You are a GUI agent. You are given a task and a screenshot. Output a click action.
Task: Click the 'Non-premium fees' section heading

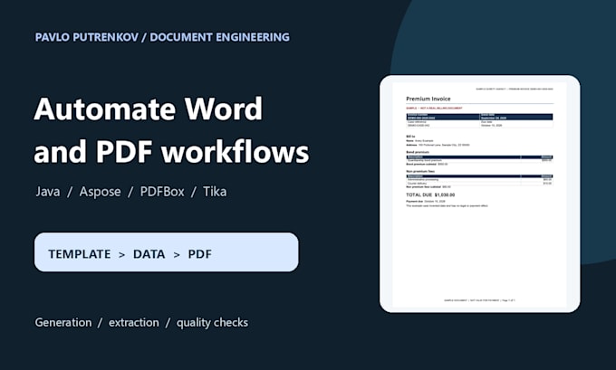point(420,171)
